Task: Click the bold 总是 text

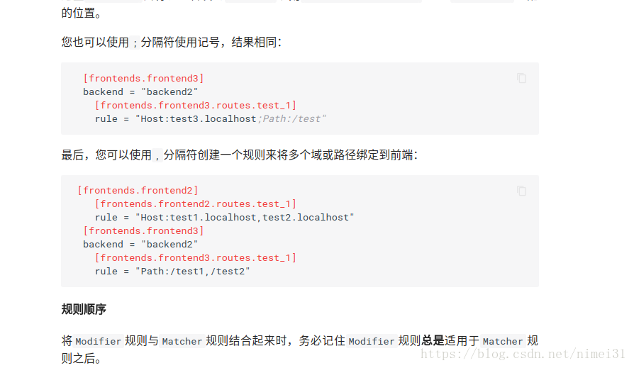Action: [433, 340]
